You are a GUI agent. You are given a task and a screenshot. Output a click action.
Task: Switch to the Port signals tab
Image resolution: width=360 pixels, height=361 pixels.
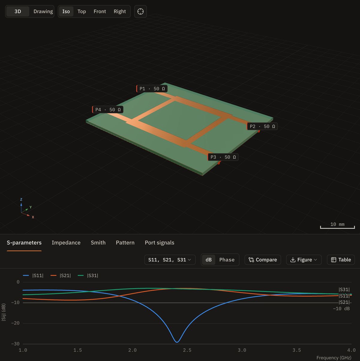pos(160,243)
